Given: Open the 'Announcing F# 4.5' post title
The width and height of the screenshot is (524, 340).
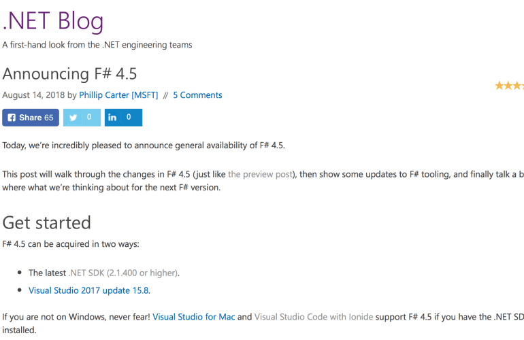Looking at the screenshot, I should [x=69, y=73].
